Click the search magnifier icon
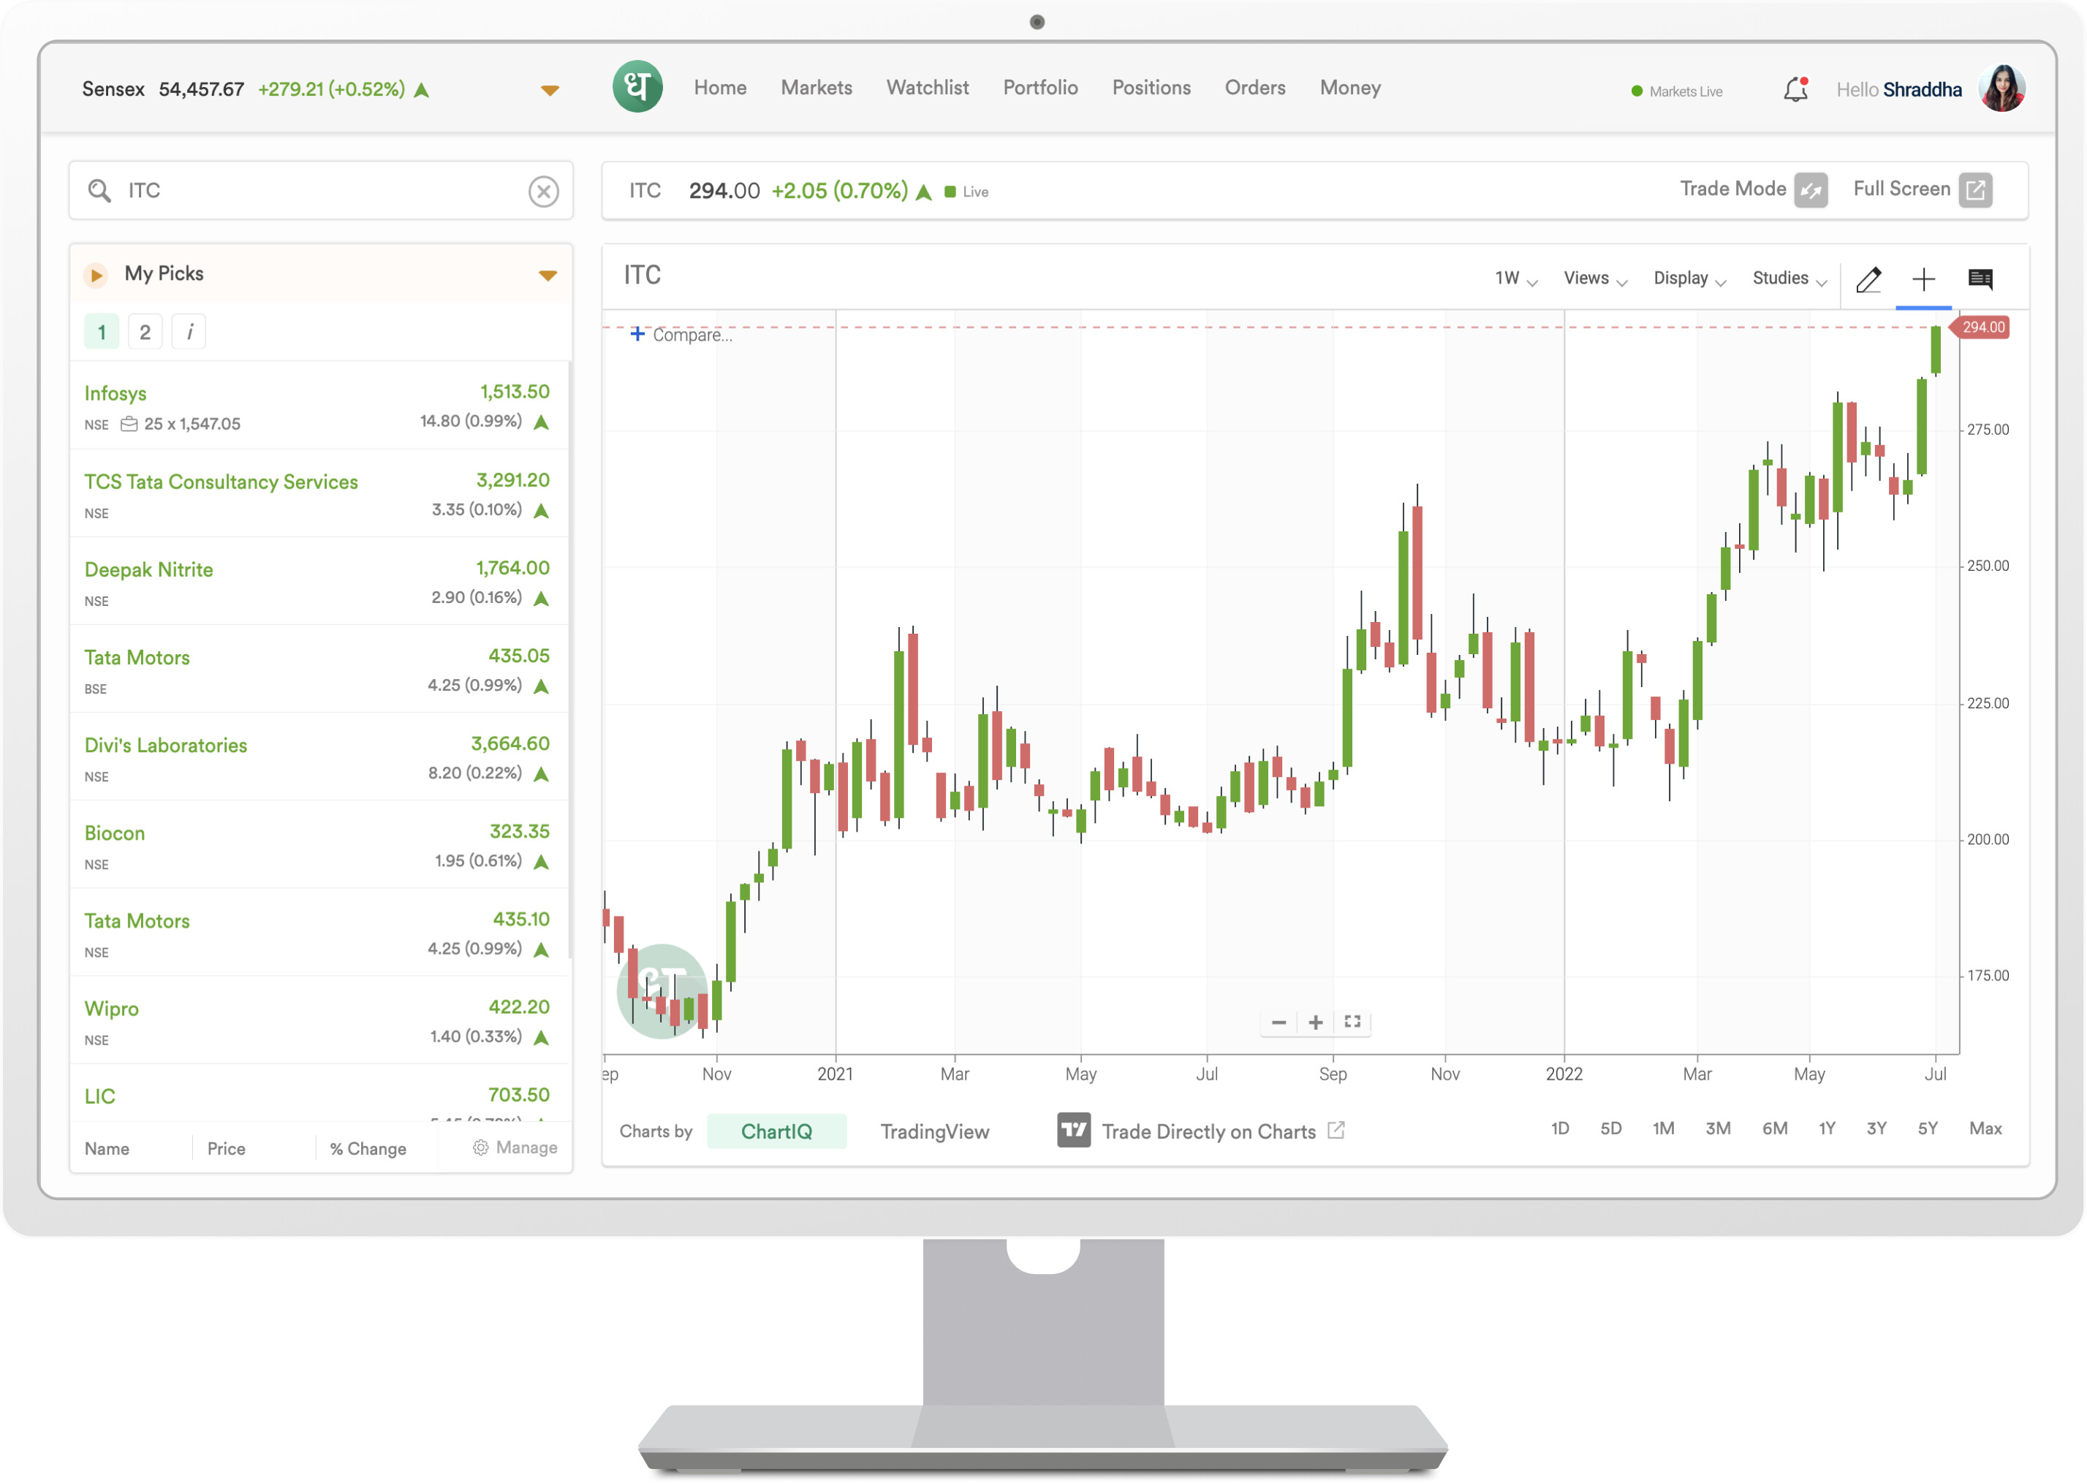This screenshot has width=2087, height=1483. click(99, 191)
